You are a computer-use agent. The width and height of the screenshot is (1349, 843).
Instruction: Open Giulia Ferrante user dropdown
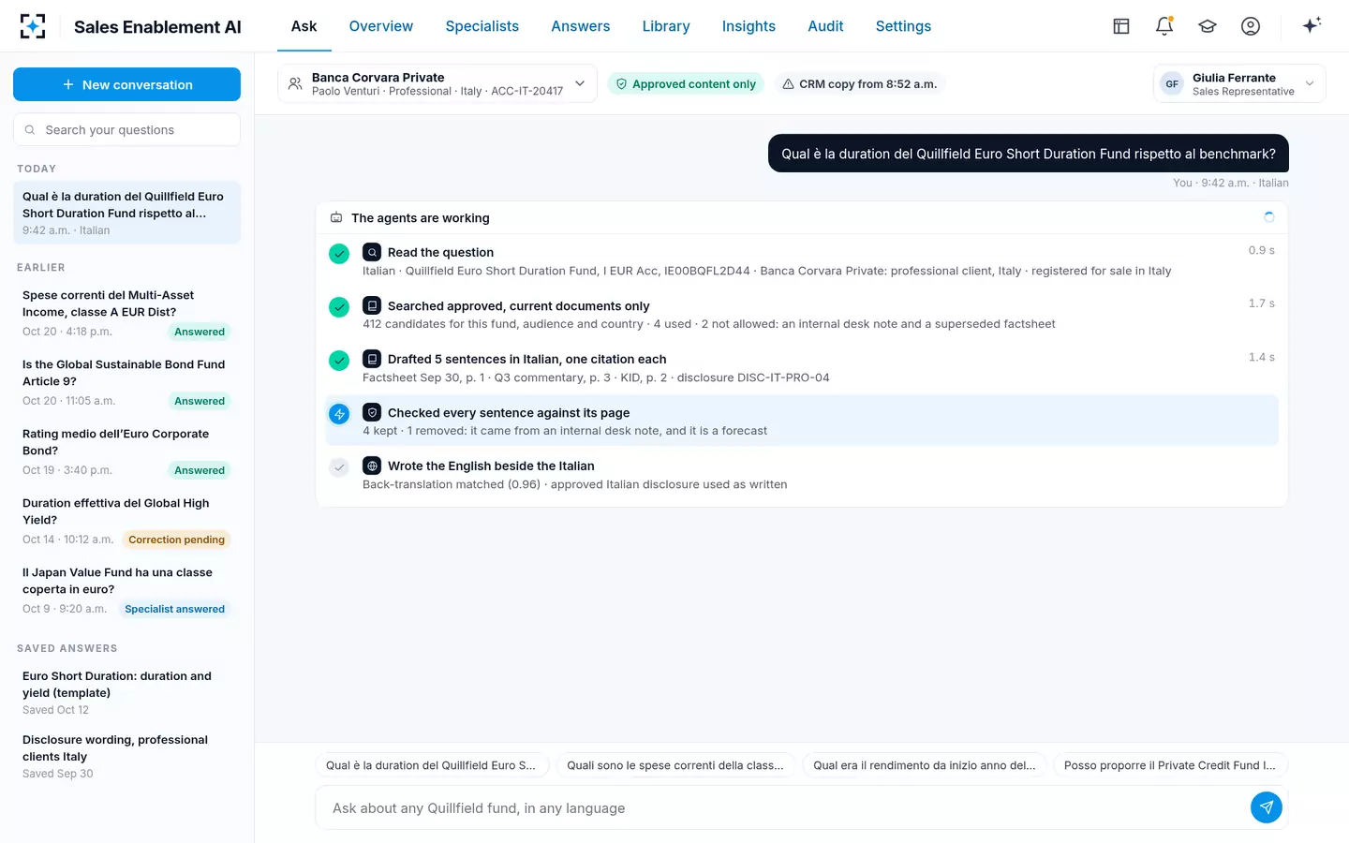click(1239, 84)
